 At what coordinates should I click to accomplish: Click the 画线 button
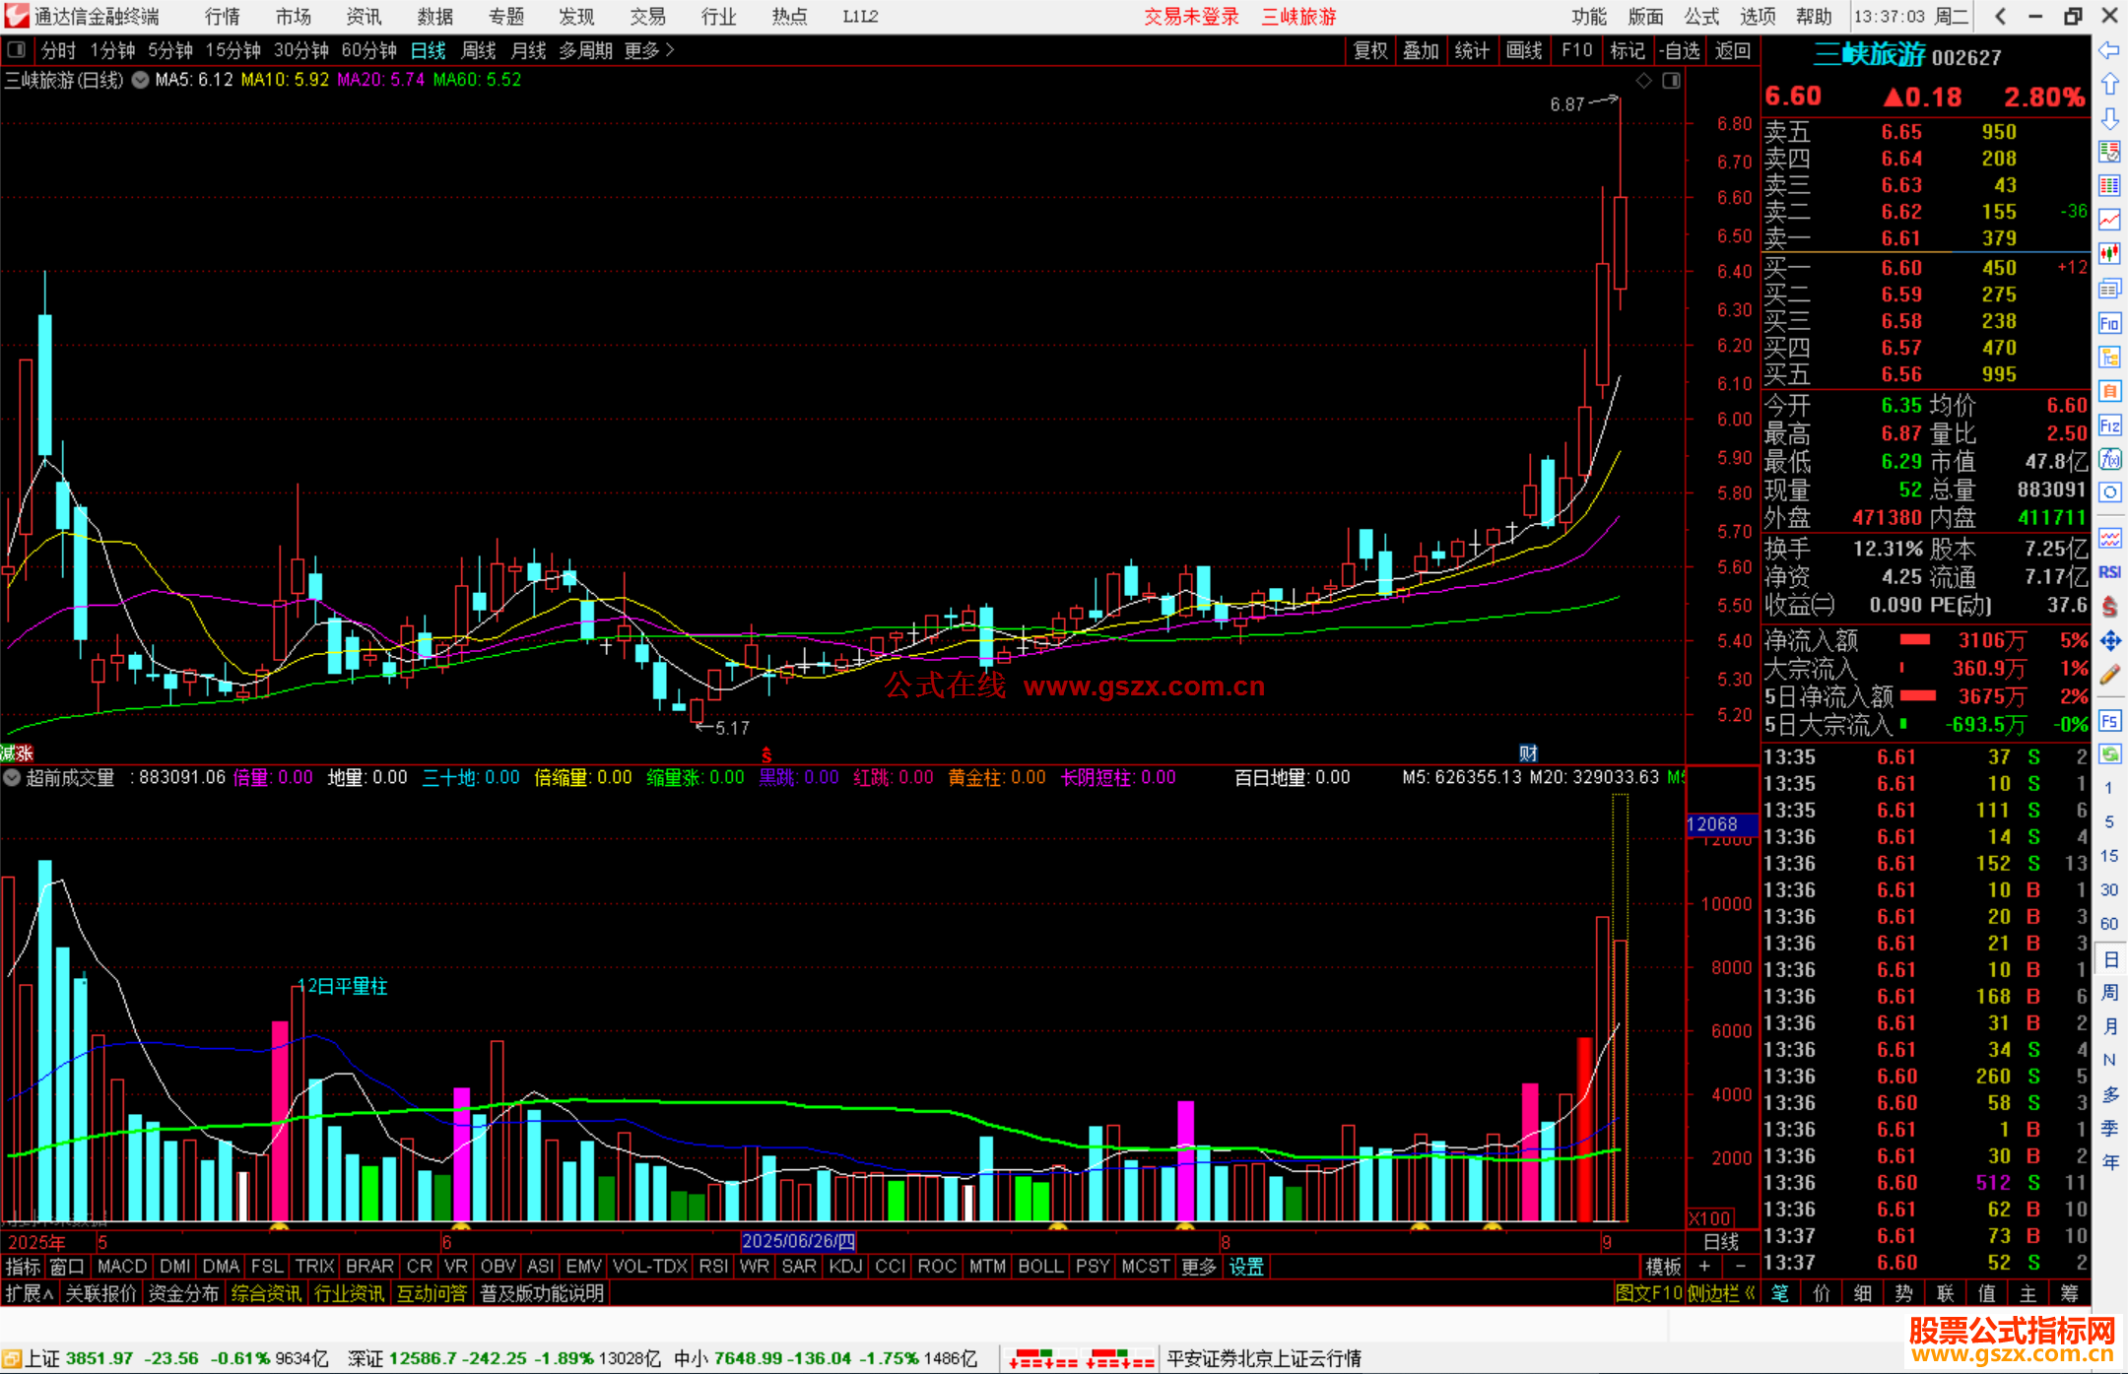tap(1524, 50)
